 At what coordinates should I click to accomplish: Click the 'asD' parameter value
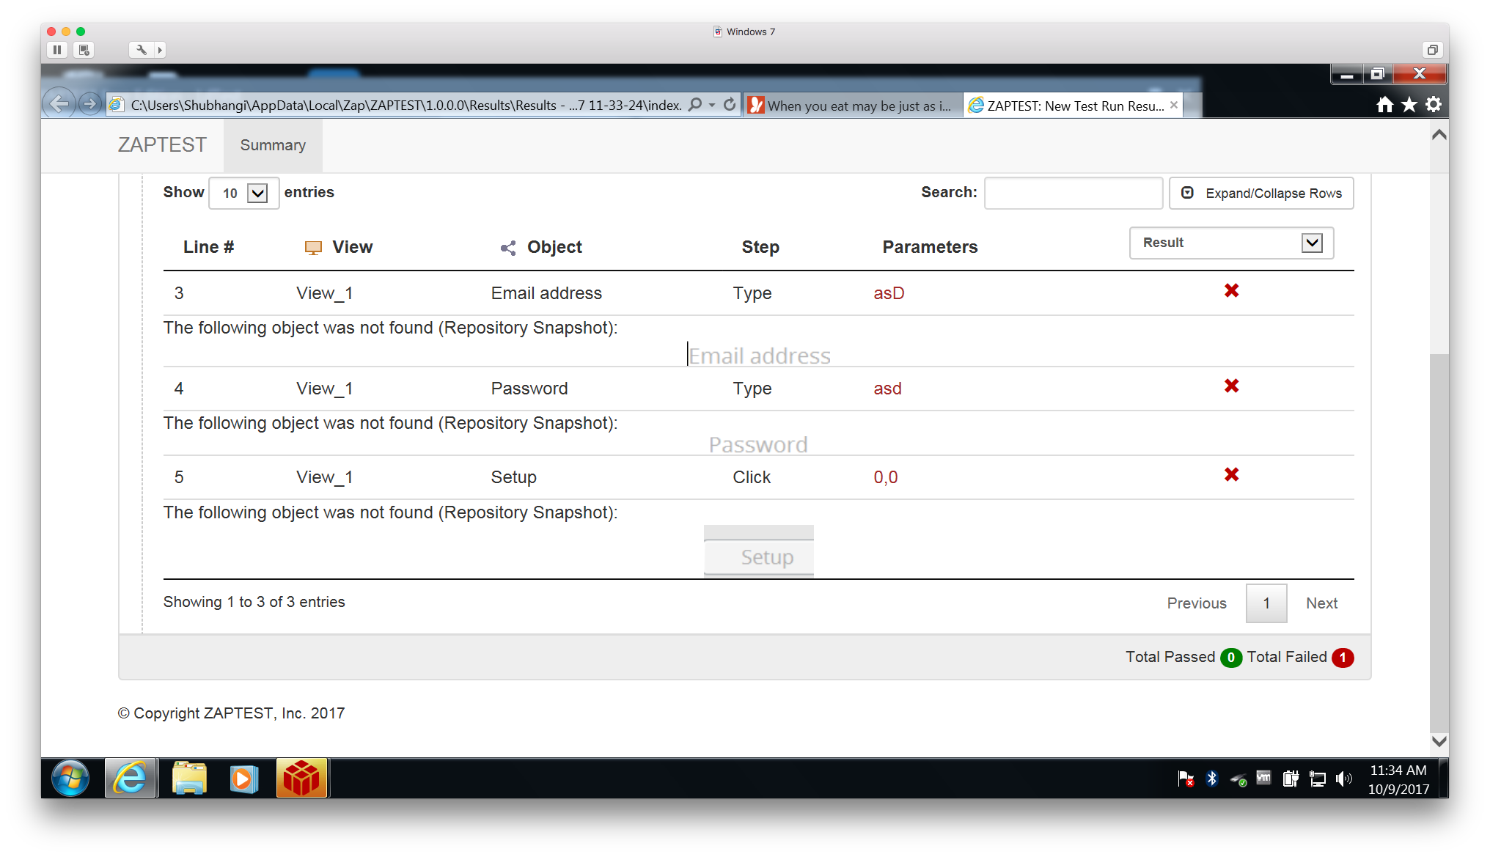click(x=889, y=293)
